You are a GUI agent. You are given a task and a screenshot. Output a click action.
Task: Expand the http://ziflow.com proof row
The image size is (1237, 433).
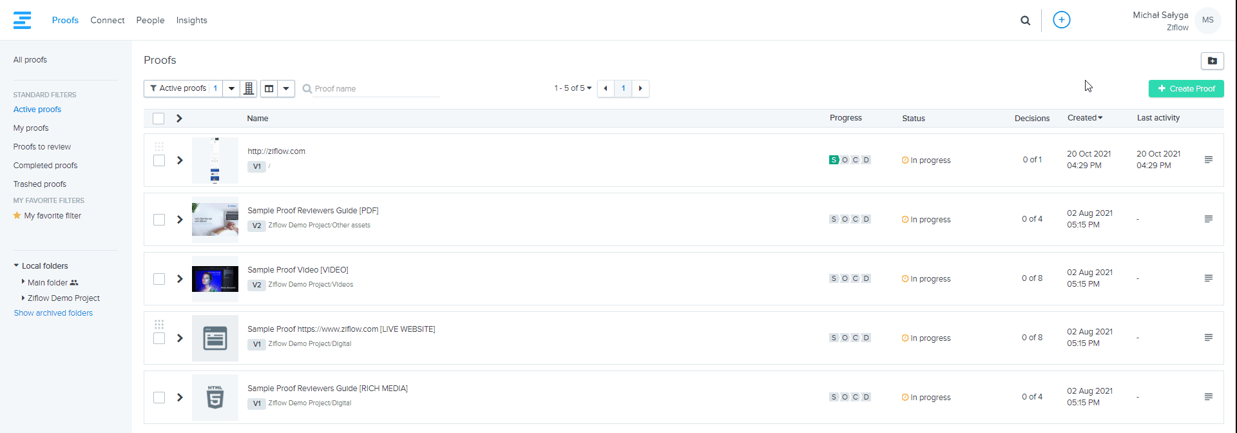click(x=180, y=160)
